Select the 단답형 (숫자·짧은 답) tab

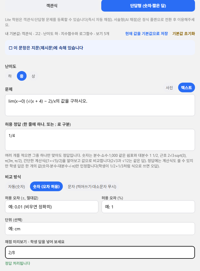click(148, 6)
